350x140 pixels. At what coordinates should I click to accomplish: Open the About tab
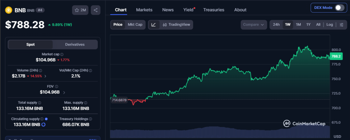tap(240, 10)
